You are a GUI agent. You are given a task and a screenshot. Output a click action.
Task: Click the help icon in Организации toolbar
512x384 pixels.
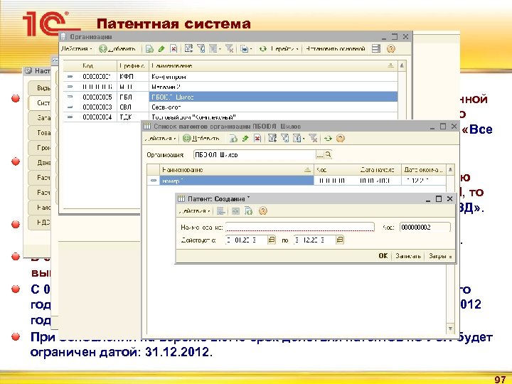[391, 49]
